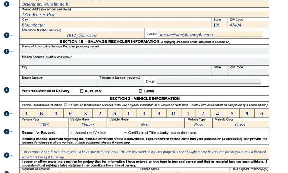Click the Printed Name label
This screenshot has height=173, width=288.
[x=150, y=169]
